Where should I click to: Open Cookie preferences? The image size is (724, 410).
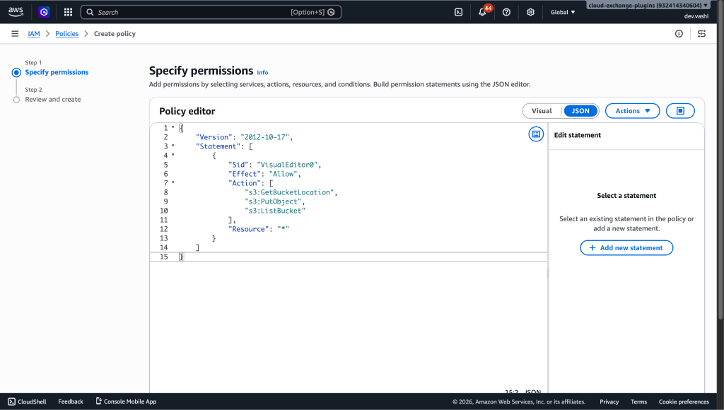click(684, 402)
